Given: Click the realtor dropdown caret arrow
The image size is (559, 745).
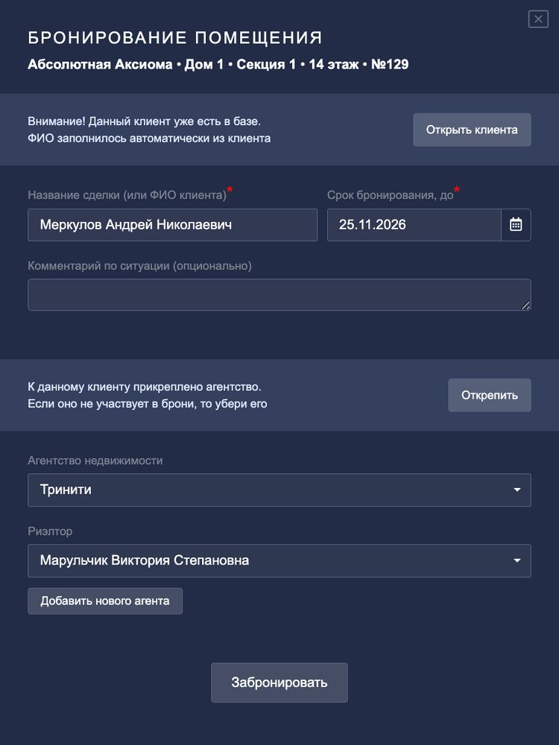Looking at the screenshot, I should [x=517, y=561].
